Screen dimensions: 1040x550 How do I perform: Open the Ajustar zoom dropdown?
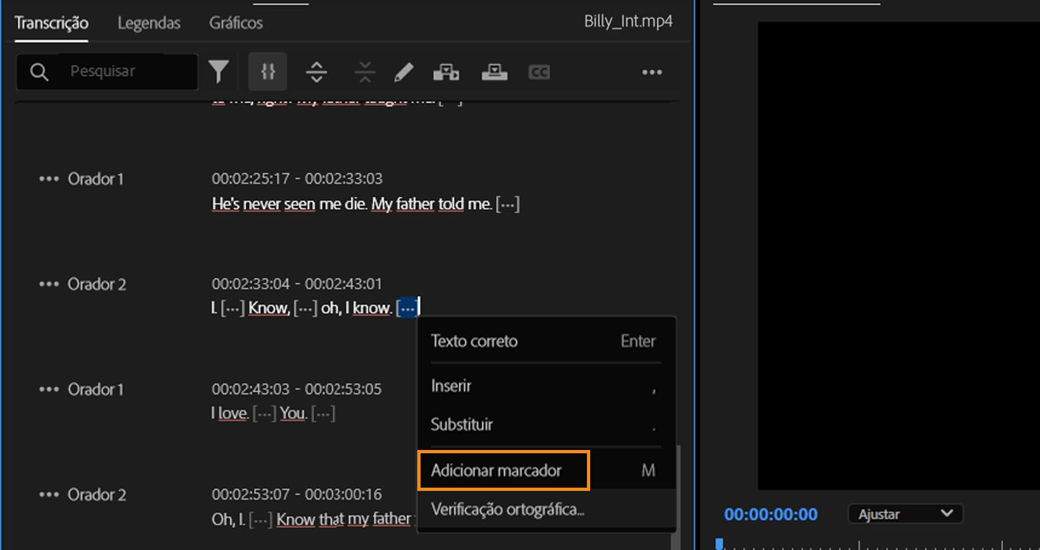pyautogui.click(x=905, y=514)
